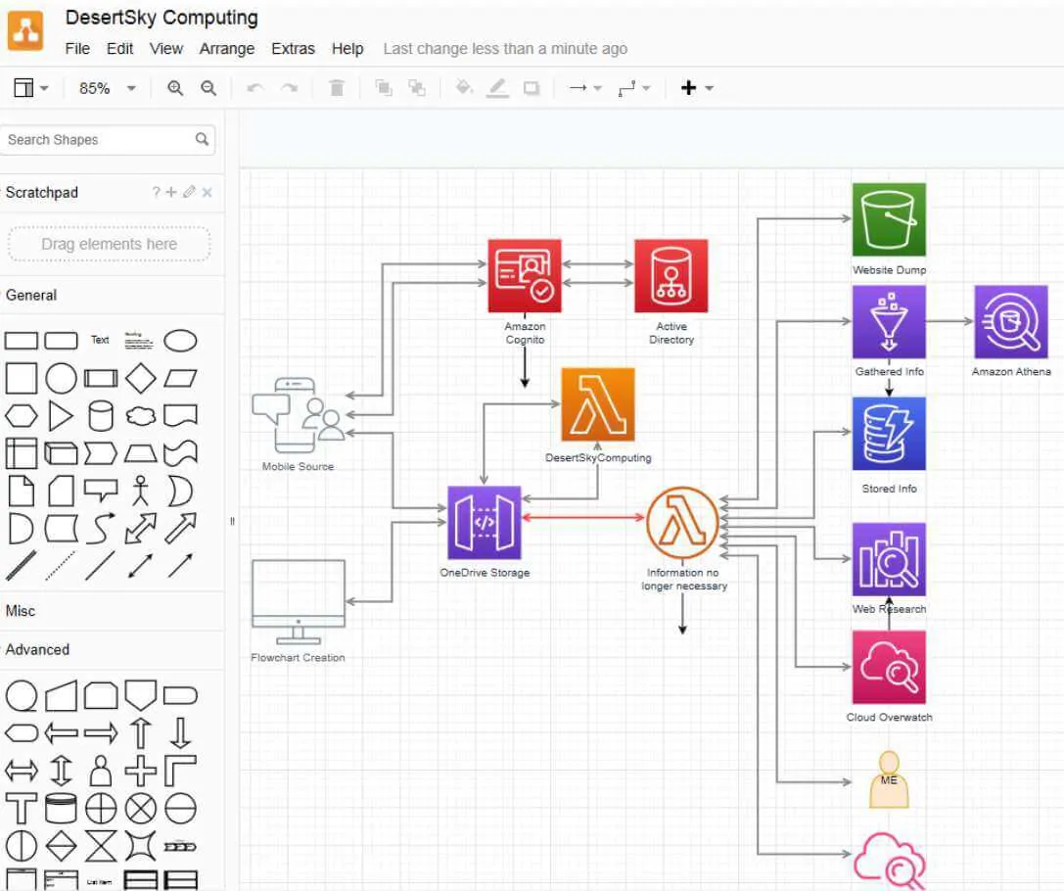Click the Amazon Athena node
The image size is (1064, 891).
1011,322
